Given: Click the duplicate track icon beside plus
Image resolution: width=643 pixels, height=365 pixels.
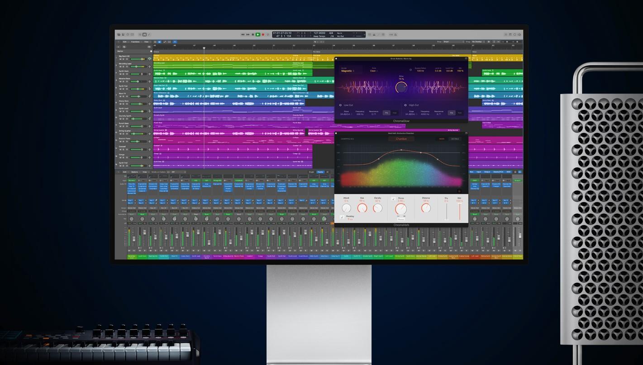Looking at the screenshot, I should pyautogui.click(x=124, y=47).
